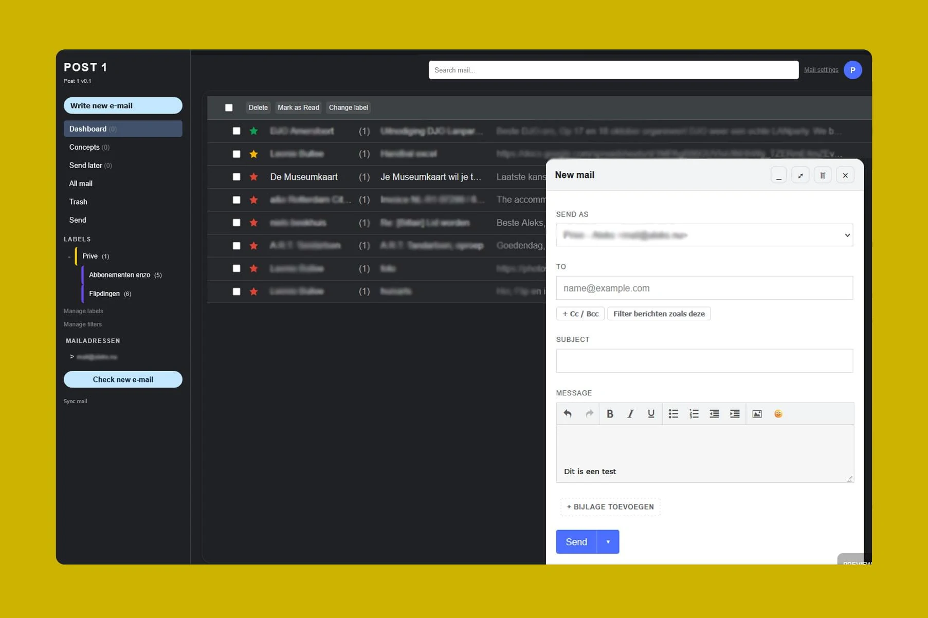Click Change label button
This screenshot has width=928, height=618.
(348, 107)
